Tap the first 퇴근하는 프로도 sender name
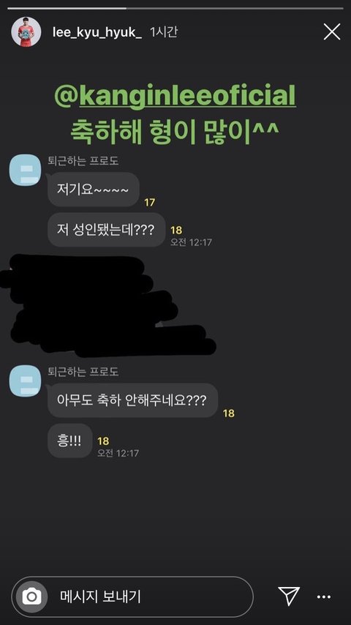The width and height of the screenshot is (351, 625). click(x=83, y=161)
